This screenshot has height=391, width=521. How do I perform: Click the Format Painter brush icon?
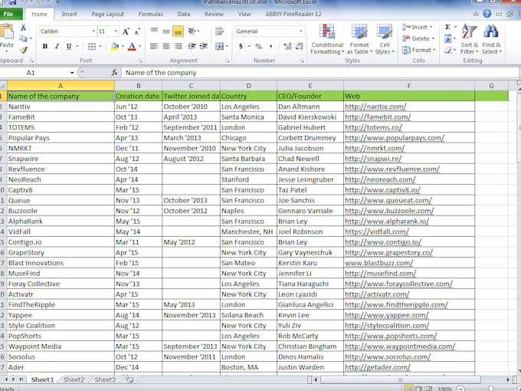coord(23,50)
